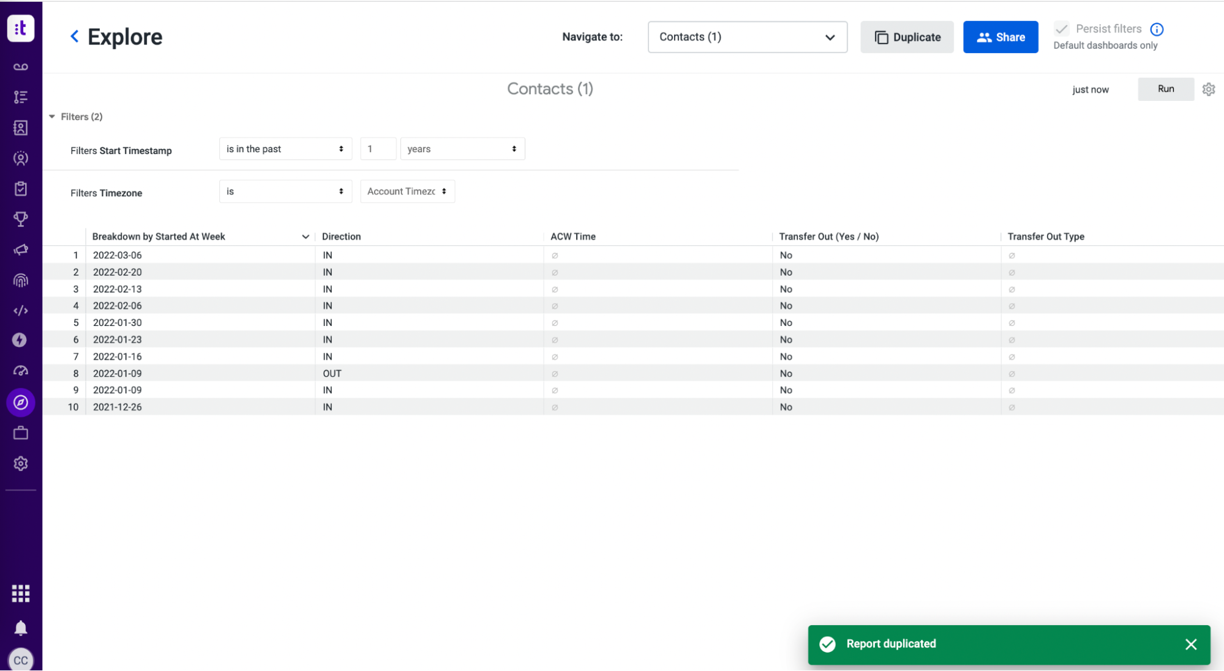Click the sort arrow on Breakdown by Started At Week
This screenshot has width=1224, height=671.
pos(306,237)
